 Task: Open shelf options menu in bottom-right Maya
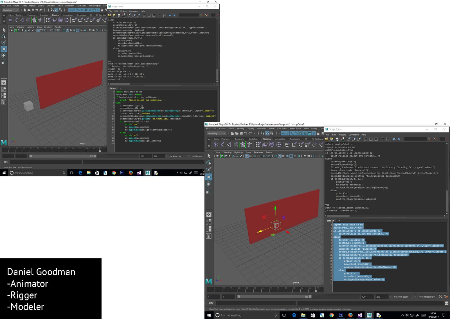click(209, 146)
